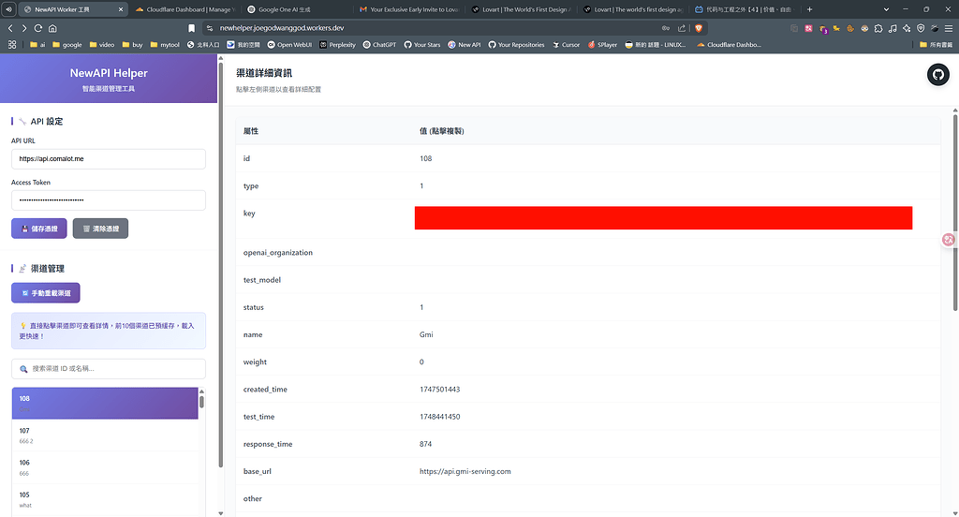Focus the API URL input field

tap(109, 159)
